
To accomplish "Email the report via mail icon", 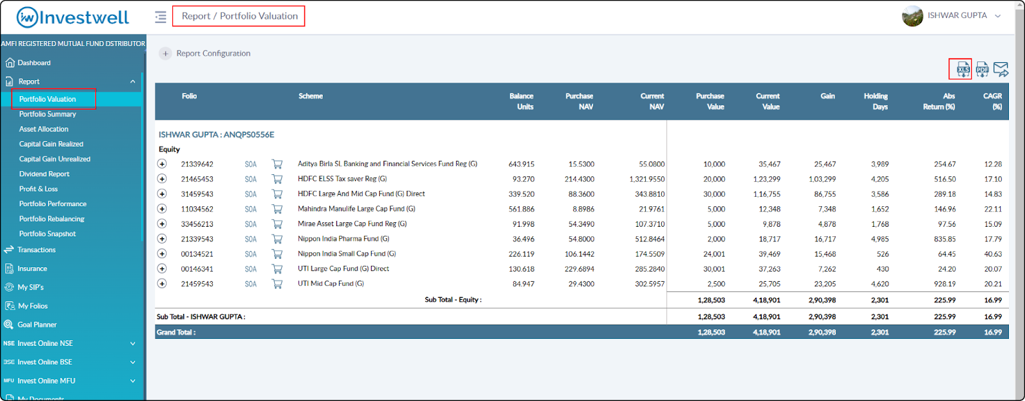I will pos(1001,69).
